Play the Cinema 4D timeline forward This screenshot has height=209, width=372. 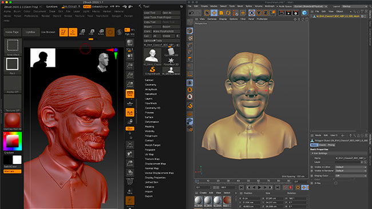point(259,187)
